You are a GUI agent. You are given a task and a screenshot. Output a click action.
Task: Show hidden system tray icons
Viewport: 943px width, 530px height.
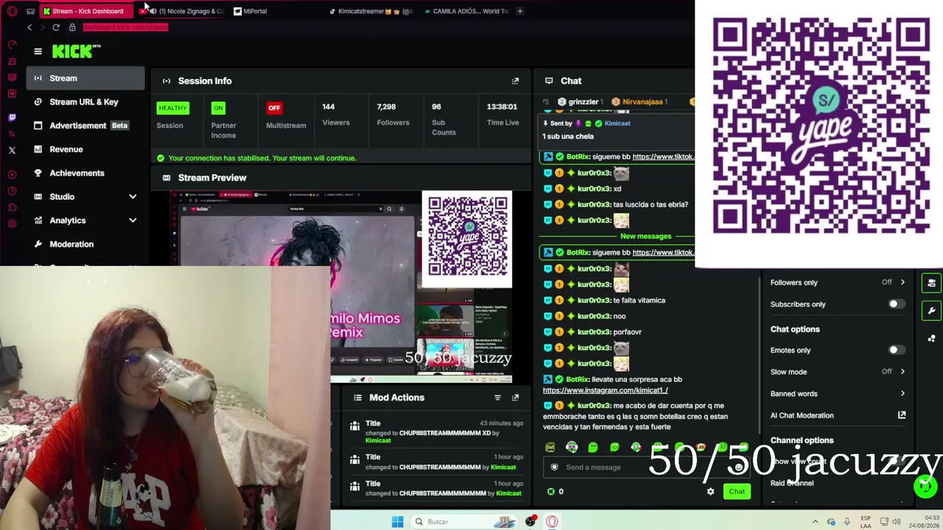(816, 522)
